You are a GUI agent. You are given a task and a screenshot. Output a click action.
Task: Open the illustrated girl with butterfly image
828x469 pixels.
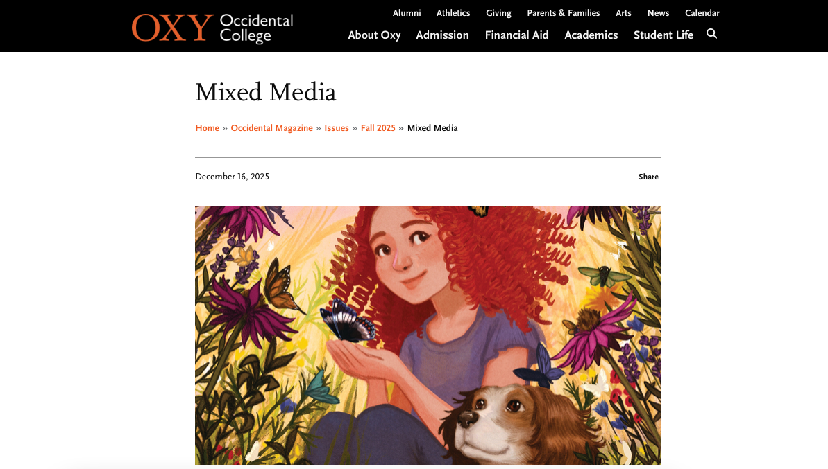428,335
